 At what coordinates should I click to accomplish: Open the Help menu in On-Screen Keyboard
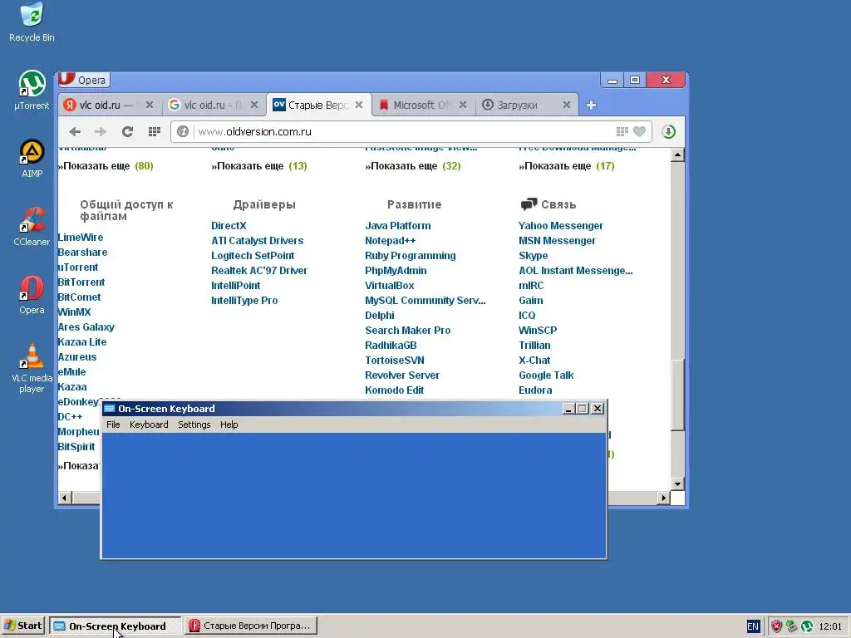tap(229, 425)
